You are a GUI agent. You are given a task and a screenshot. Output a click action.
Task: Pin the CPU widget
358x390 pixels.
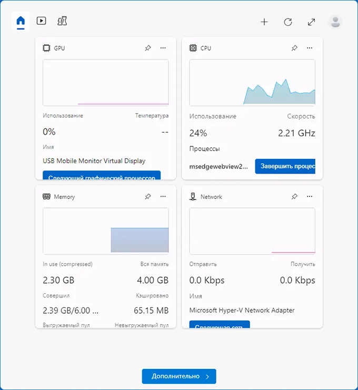point(294,48)
